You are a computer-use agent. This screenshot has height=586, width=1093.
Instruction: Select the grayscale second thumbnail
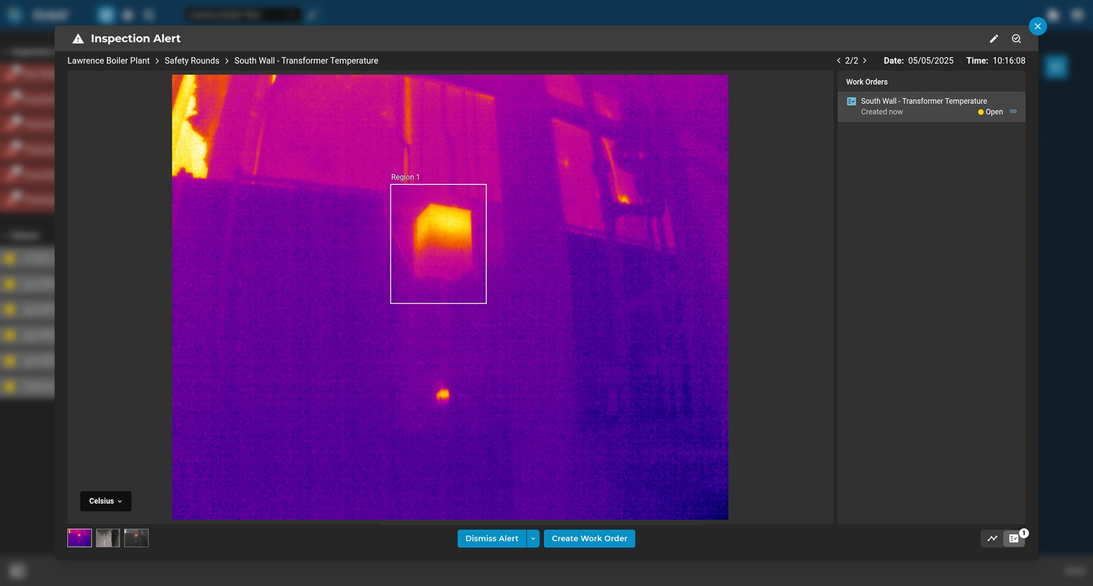(x=108, y=538)
